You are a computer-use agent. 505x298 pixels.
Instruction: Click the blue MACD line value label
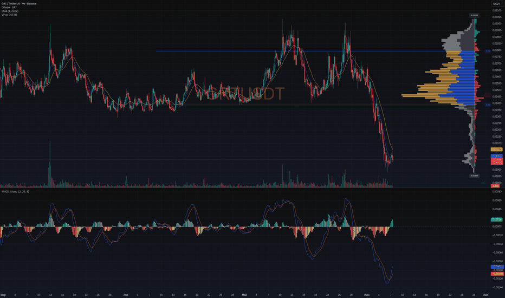tap(496, 267)
